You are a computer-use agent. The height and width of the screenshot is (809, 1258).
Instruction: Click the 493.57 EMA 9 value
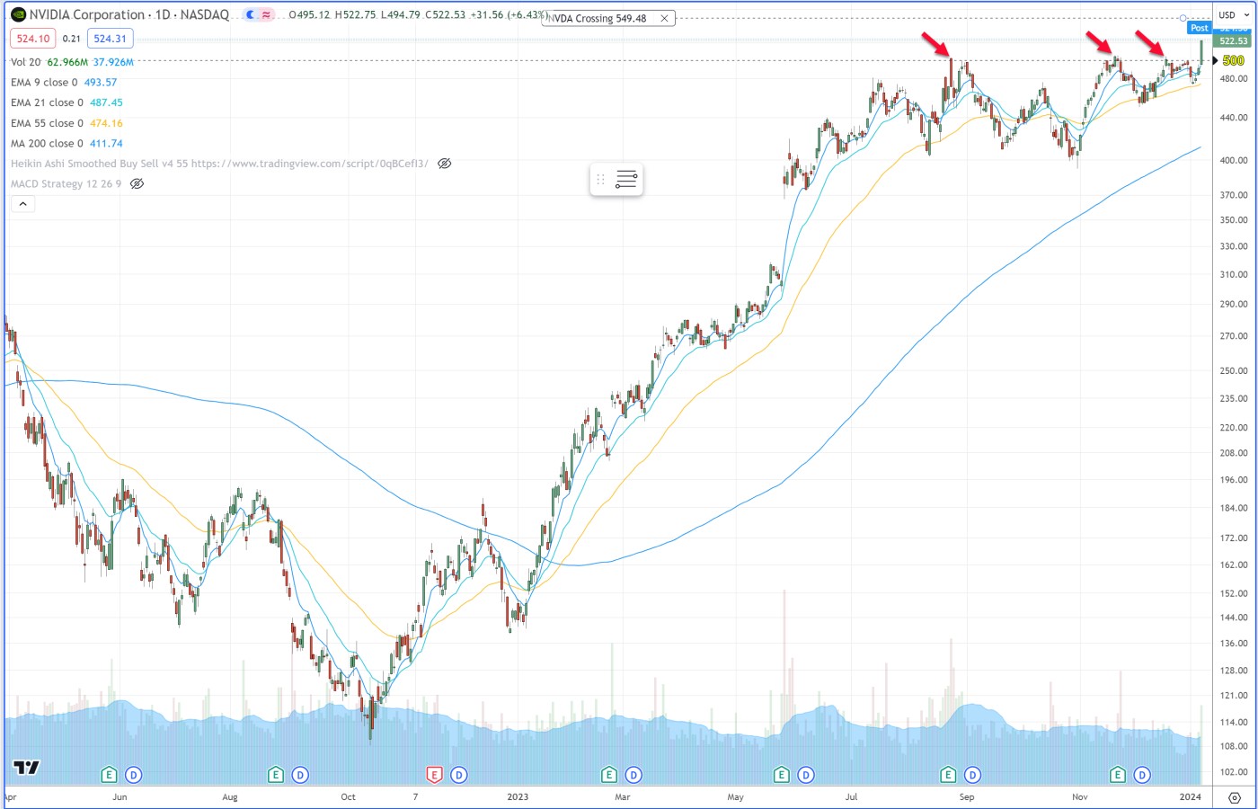(101, 83)
